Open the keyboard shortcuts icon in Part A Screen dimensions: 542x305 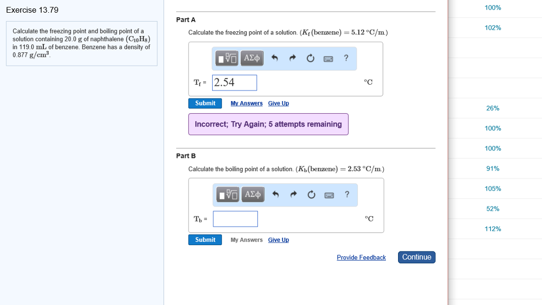pos(328,58)
